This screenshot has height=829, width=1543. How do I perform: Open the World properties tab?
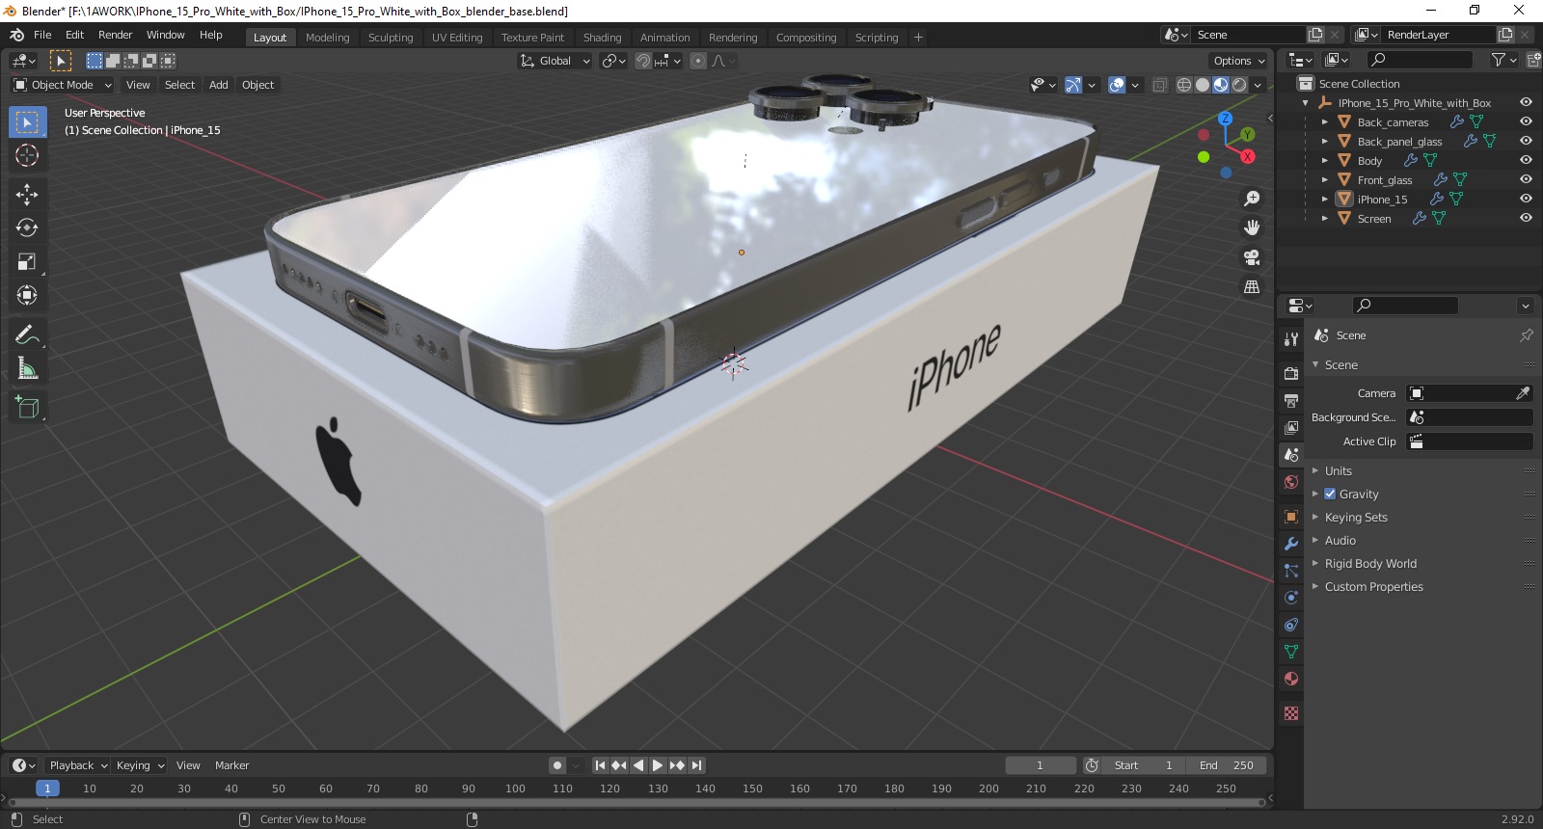(x=1291, y=482)
